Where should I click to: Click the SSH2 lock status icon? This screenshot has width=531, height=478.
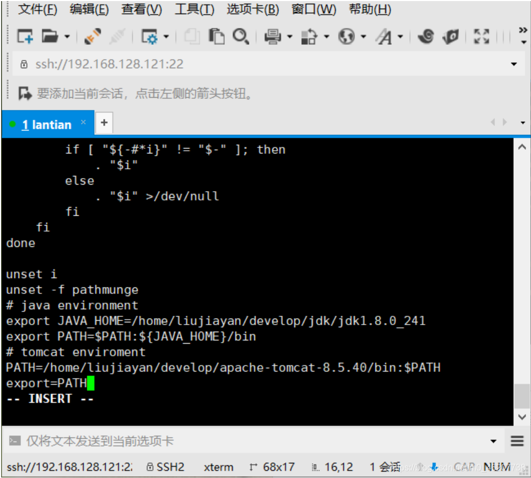[x=150, y=467]
